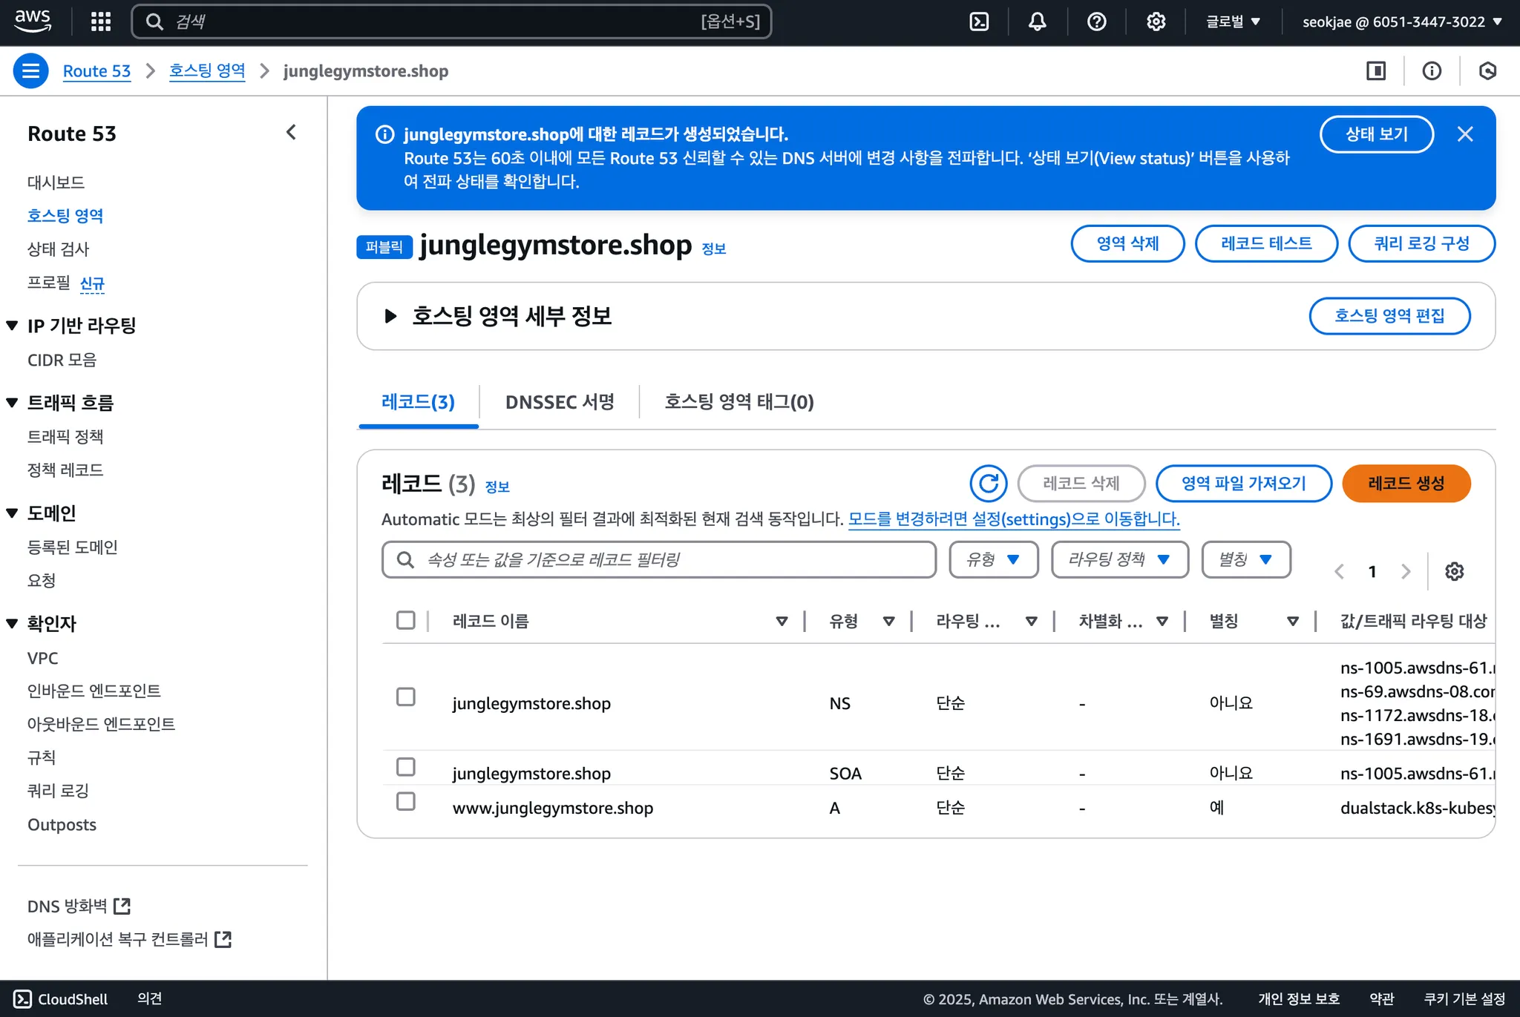Open the AWS services grid menu
This screenshot has height=1017, width=1520.
tap(100, 22)
